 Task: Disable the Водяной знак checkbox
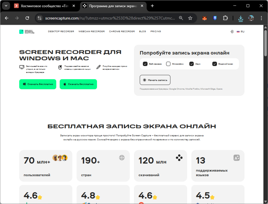214,63
